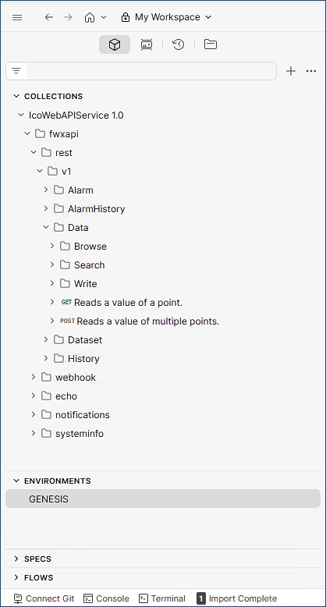Image resolution: width=326 pixels, height=607 pixels.
Task: Click the filter icon in the search box
Action: [x=16, y=71]
